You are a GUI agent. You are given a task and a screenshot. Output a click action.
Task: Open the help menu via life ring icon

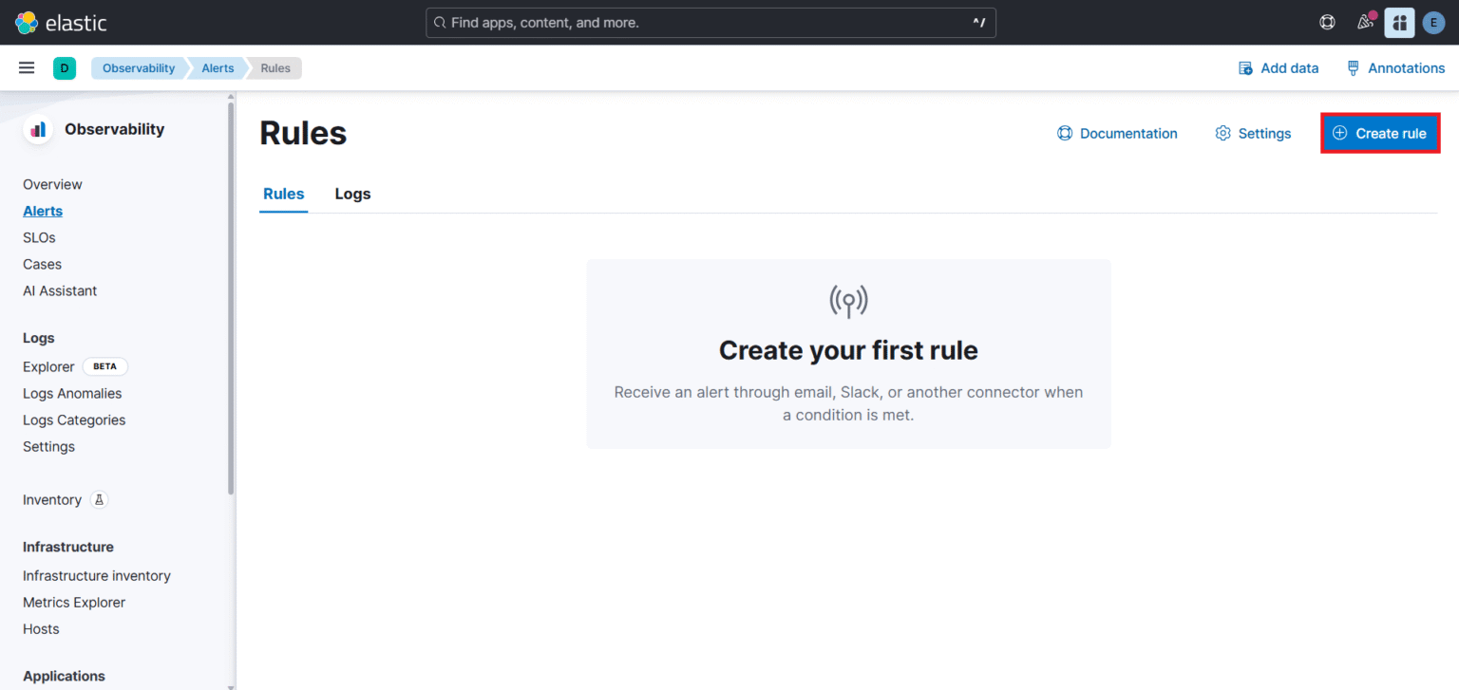(1327, 22)
